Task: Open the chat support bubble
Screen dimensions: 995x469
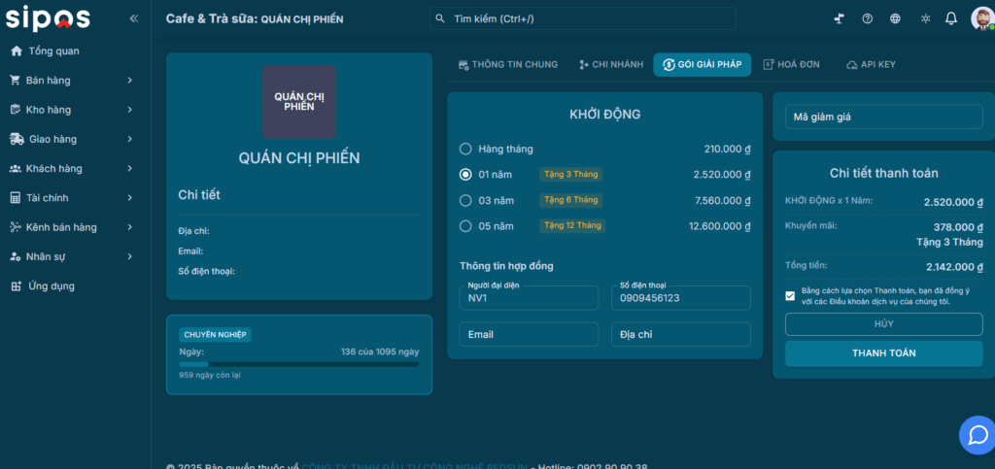Action: [x=977, y=434]
